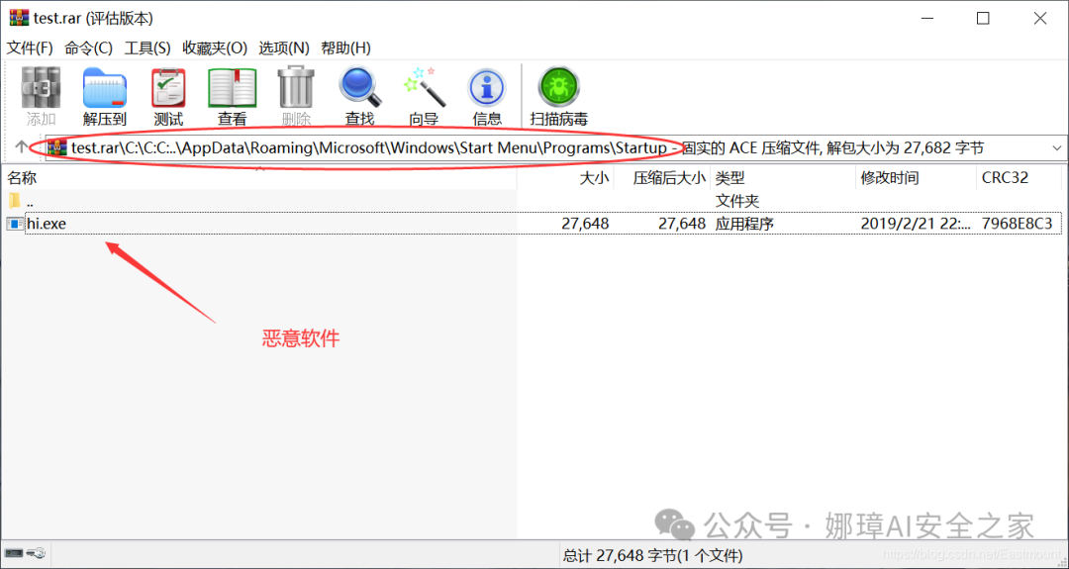Sort by the 名称 column header
The image size is (1069, 569).
(22, 178)
